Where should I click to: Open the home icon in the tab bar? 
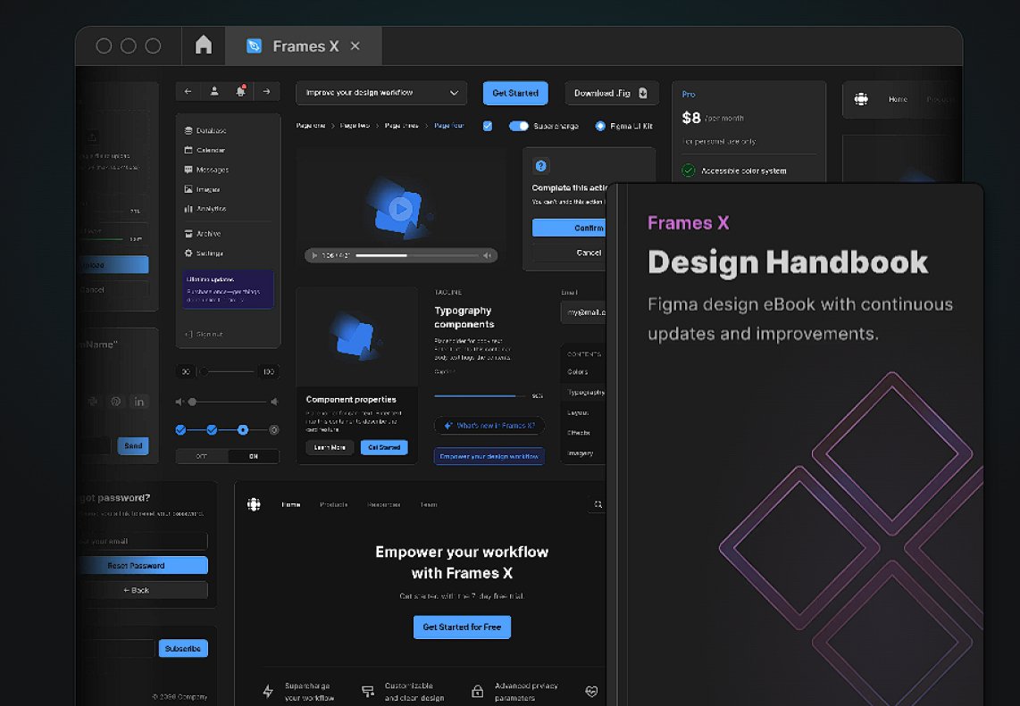204,45
